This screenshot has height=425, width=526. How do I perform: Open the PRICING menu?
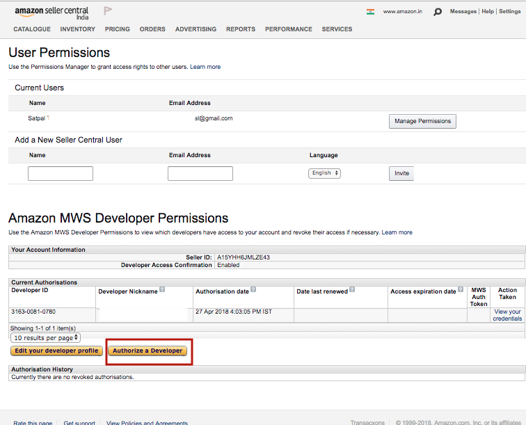[x=117, y=29]
